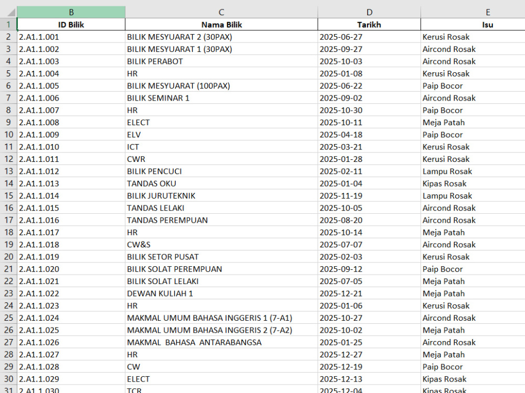The height and width of the screenshot is (393, 525).
Task: Select cell 'TANDAS LELAKI'
Action: point(222,208)
